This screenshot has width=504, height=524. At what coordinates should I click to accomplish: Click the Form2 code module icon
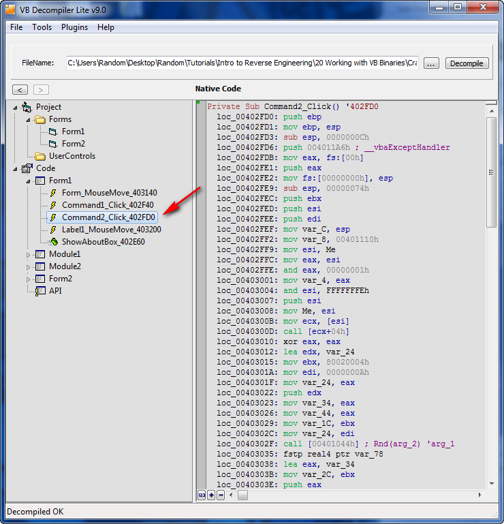click(40, 279)
